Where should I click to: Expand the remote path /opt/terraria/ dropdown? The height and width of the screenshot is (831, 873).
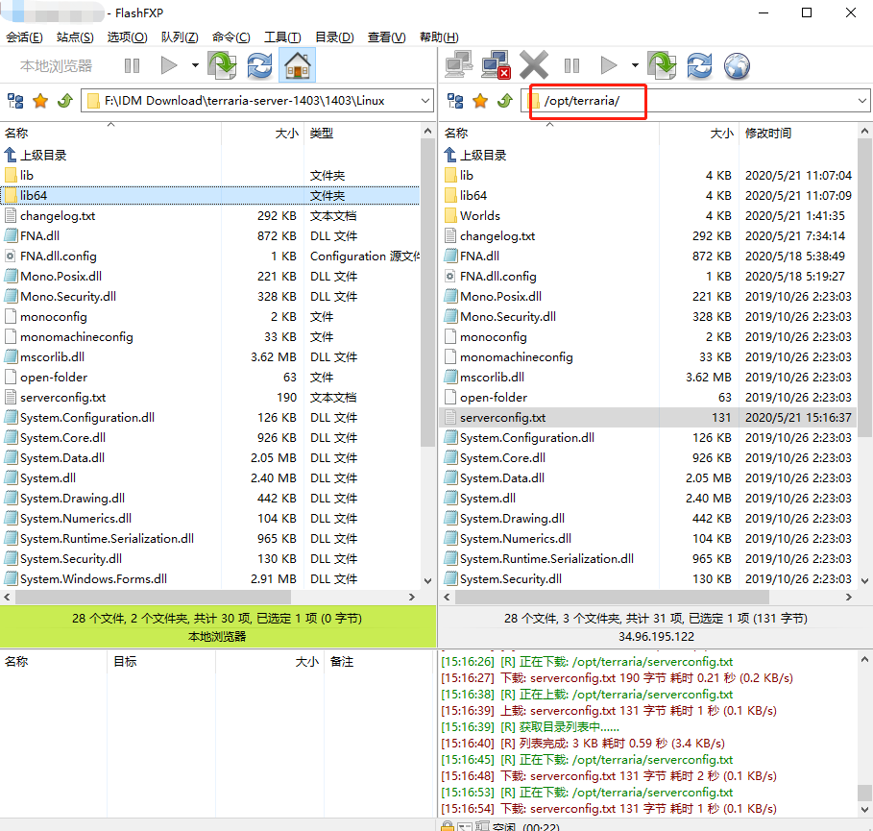point(862,101)
